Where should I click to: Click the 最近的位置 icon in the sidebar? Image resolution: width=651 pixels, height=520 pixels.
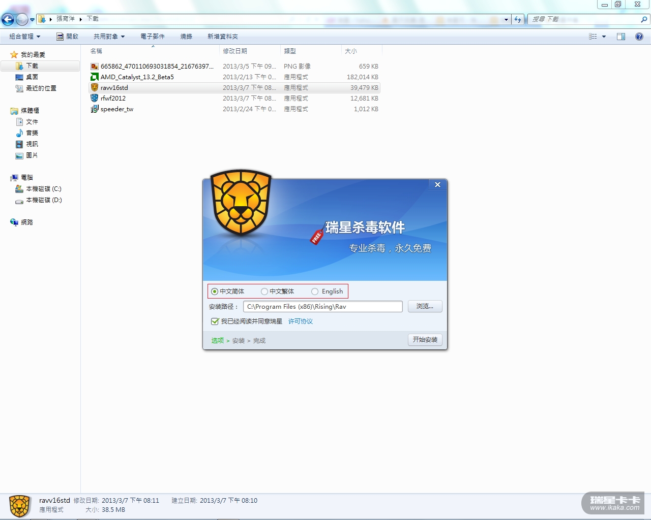point(19,88)
